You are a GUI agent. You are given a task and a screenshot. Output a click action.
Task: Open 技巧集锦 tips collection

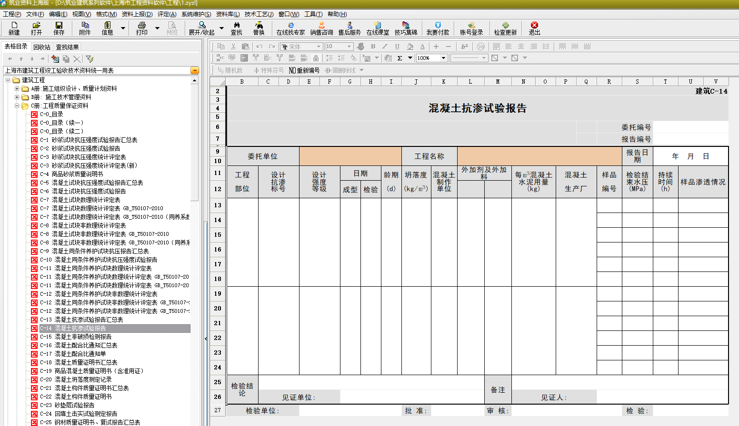click(406, 29)
